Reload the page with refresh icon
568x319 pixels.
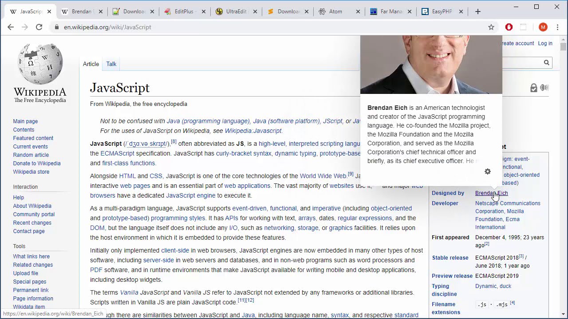[39, 27]
